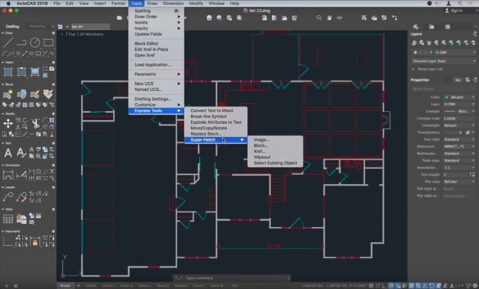Toggle the Modify panel pin dot
479x289 pixels.
53,114
